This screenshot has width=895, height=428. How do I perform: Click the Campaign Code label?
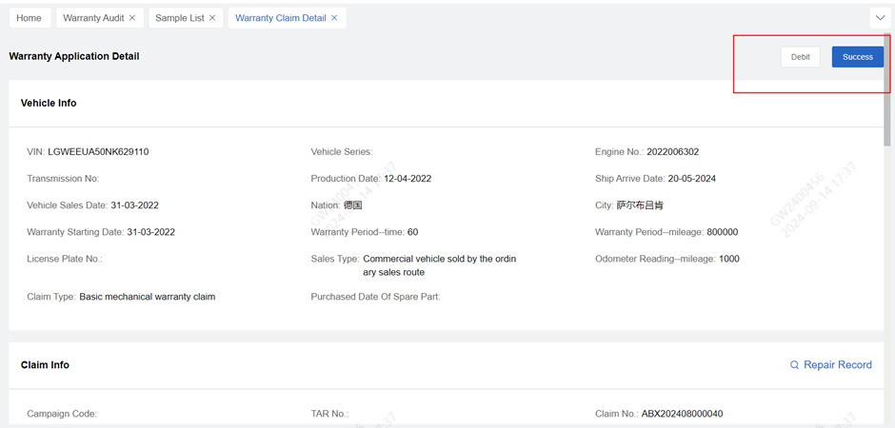point(62,413)
